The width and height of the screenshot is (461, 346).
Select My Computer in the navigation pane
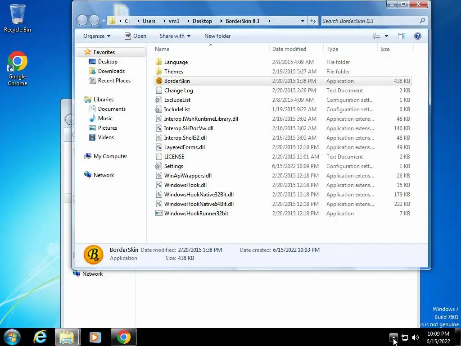point(110,156)
